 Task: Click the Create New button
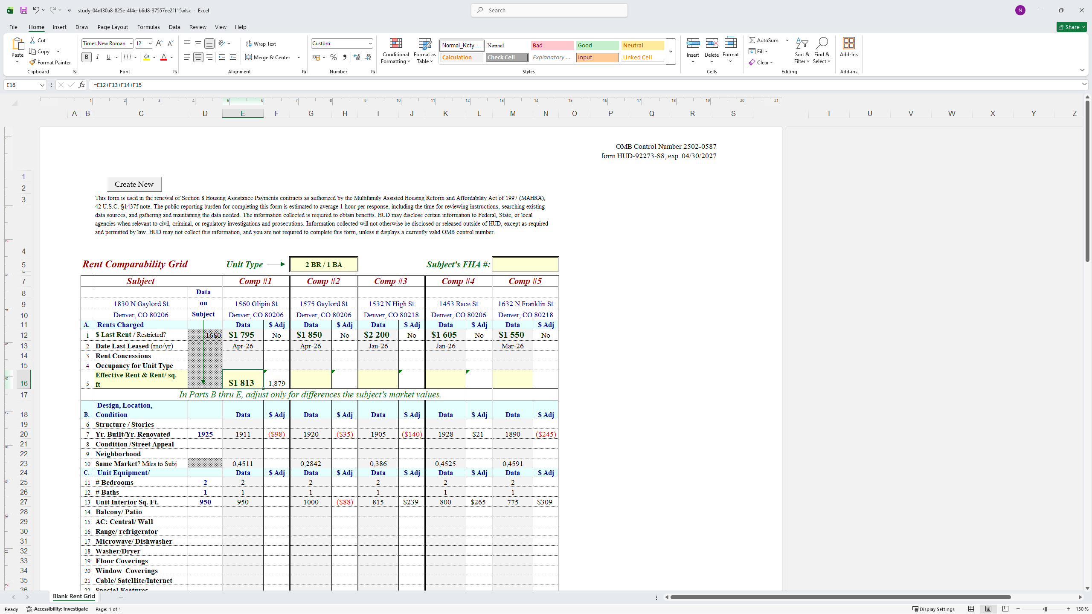[x=134, y=184]
